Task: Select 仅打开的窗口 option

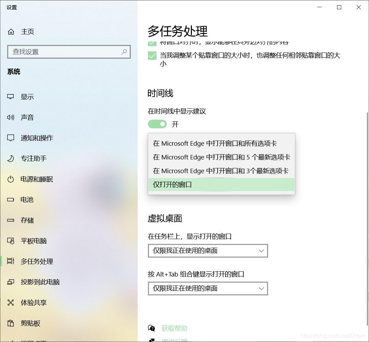Action: 221,185
